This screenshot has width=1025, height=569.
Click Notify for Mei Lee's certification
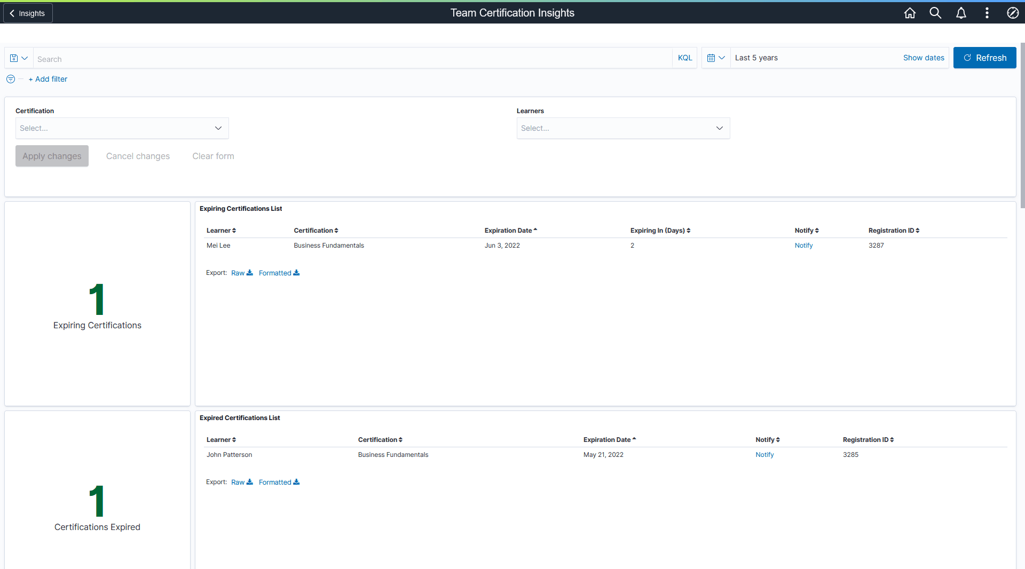pos(803,245)
